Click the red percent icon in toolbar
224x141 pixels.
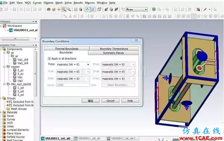(198, 9)
